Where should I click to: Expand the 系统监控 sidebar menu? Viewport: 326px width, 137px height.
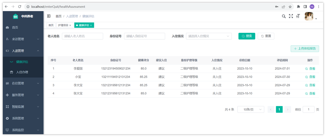[23, 130]
